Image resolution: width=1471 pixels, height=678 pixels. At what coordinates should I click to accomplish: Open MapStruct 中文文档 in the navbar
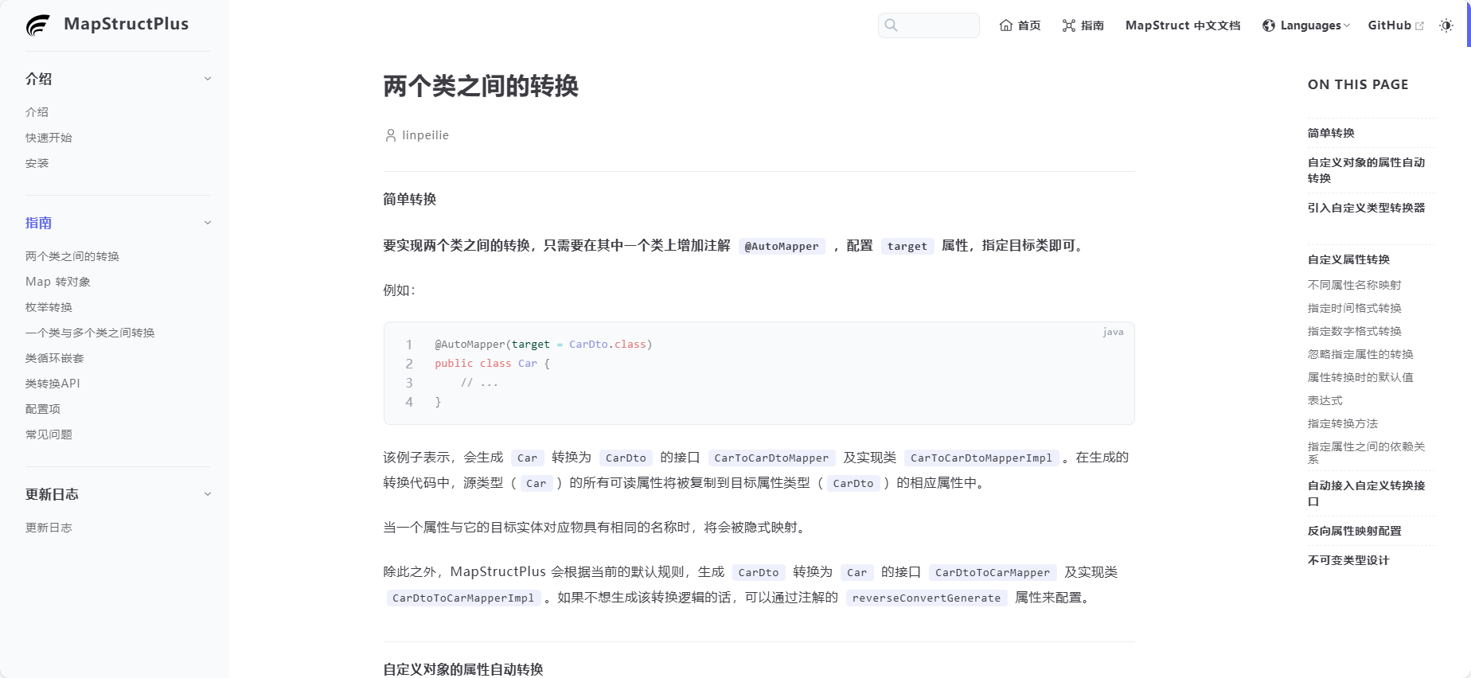pos(1183,25)
